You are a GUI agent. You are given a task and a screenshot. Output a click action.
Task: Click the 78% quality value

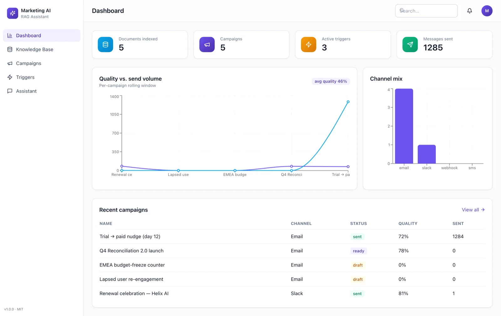pos(403,251)
